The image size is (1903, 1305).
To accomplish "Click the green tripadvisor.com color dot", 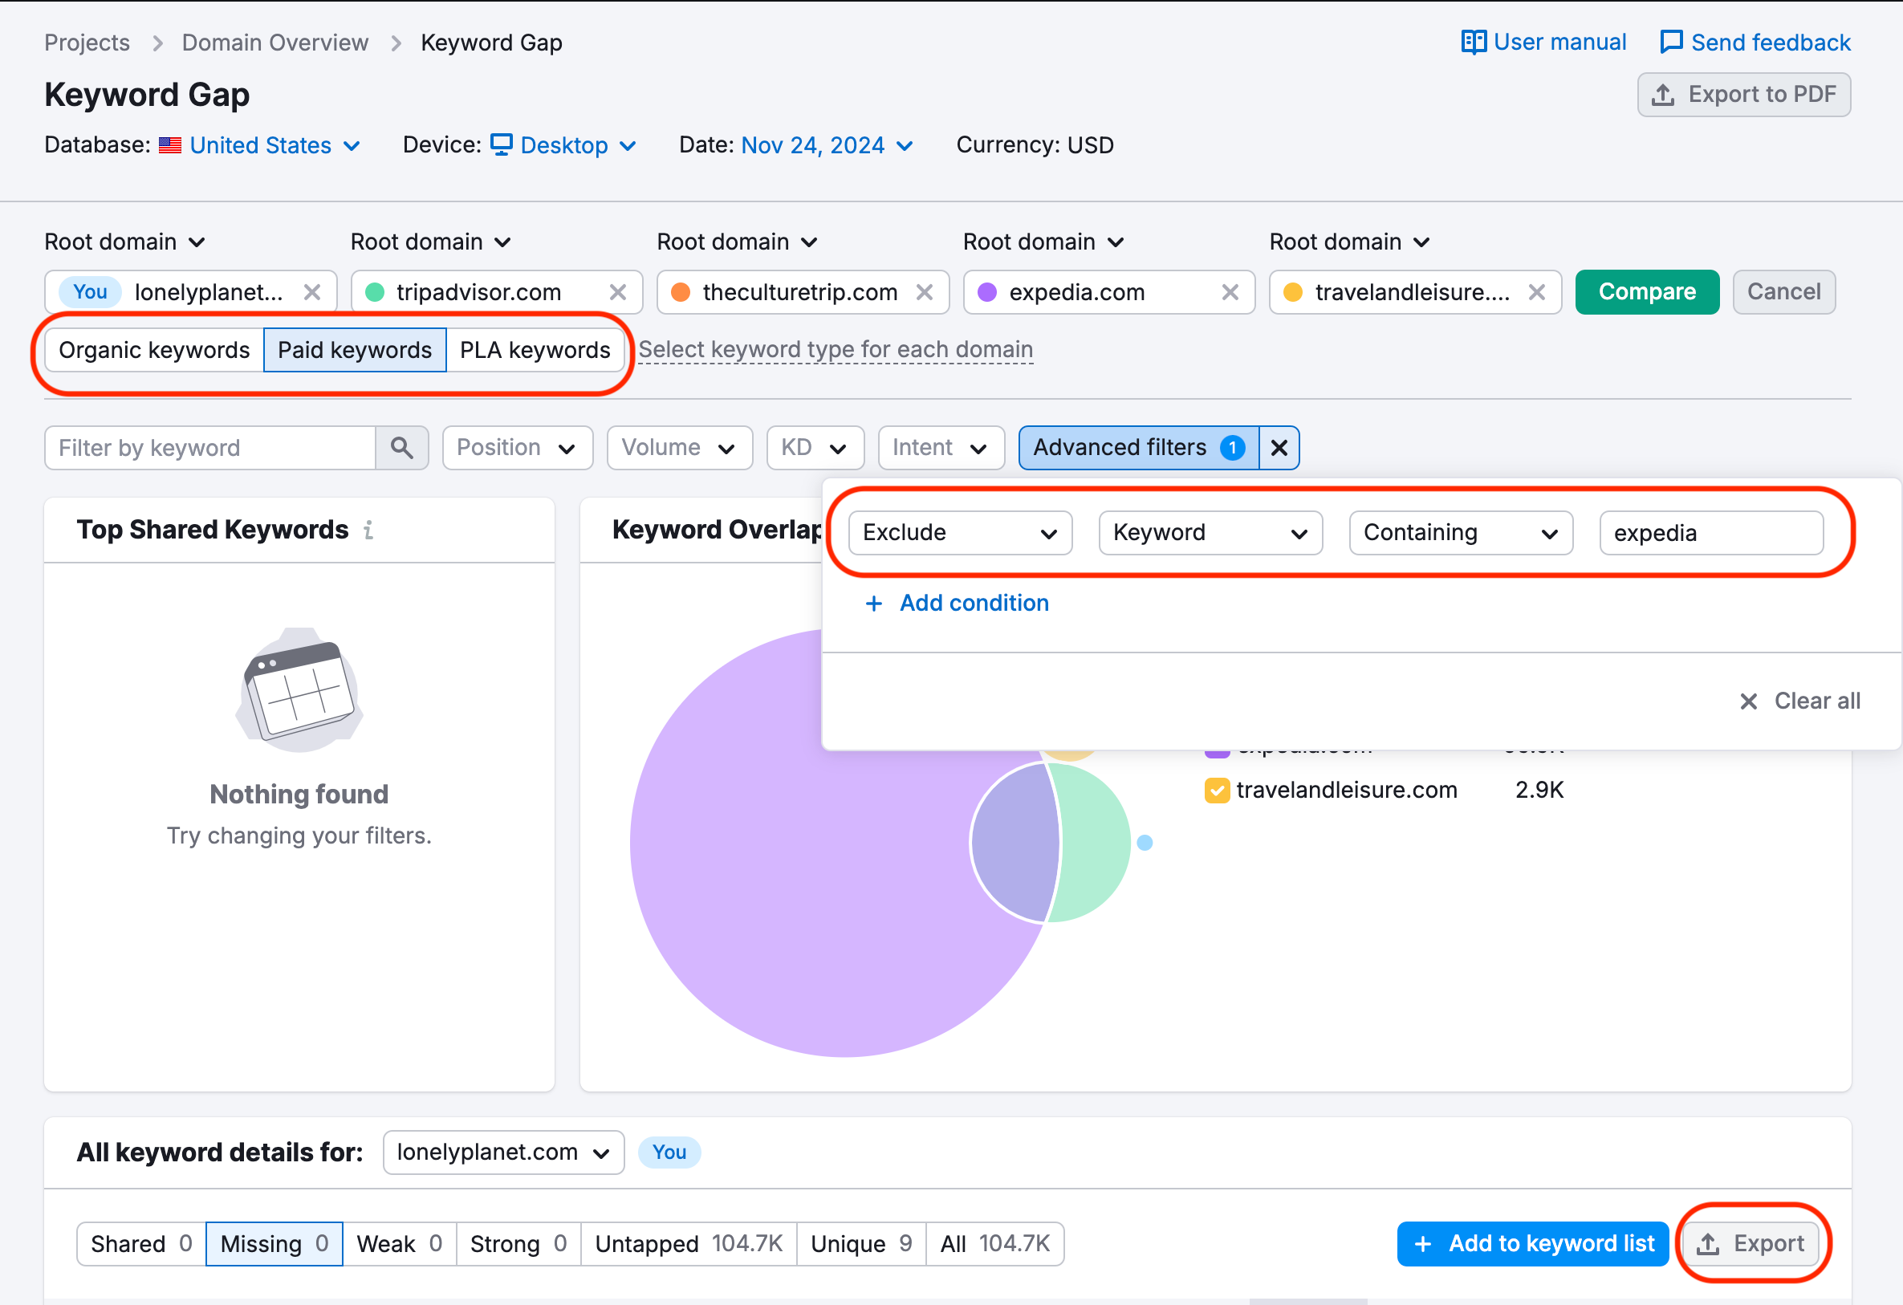I will [375, 292].
